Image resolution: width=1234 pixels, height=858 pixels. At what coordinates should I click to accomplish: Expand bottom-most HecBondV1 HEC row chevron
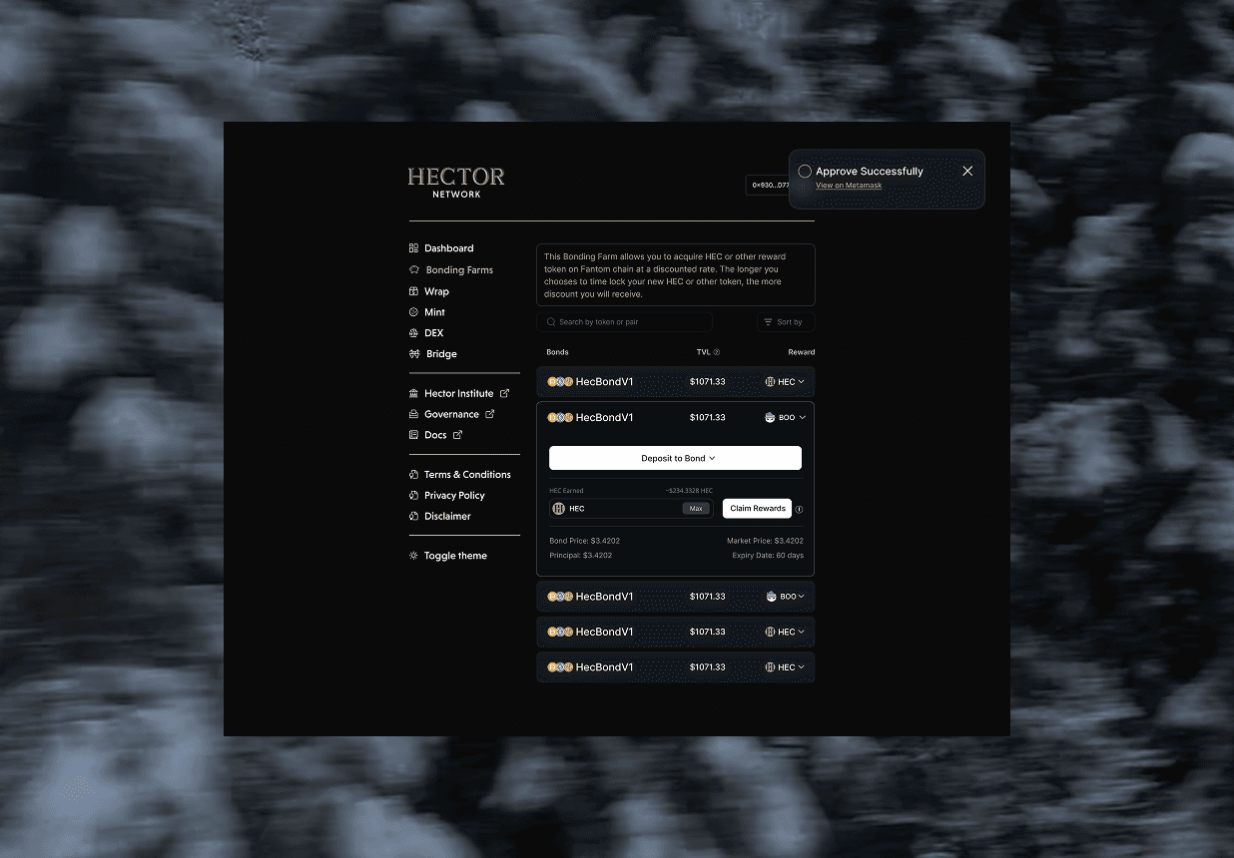tap(801, 667)
